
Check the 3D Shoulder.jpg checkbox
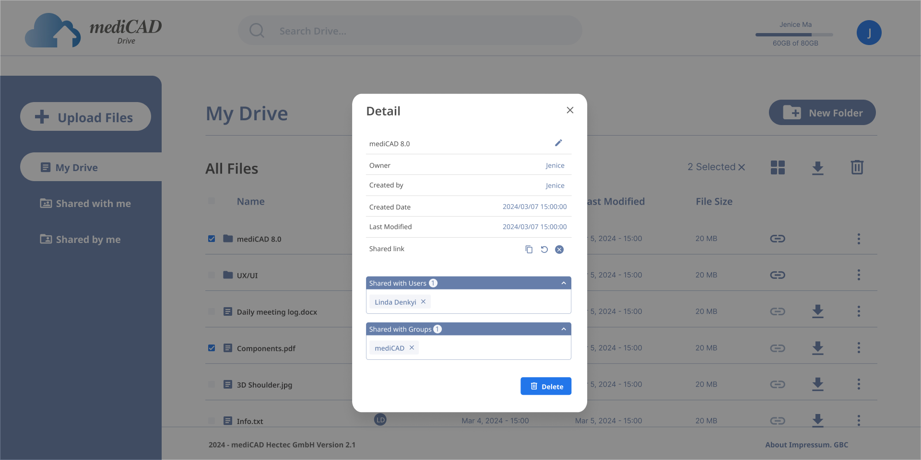(212, 384)
